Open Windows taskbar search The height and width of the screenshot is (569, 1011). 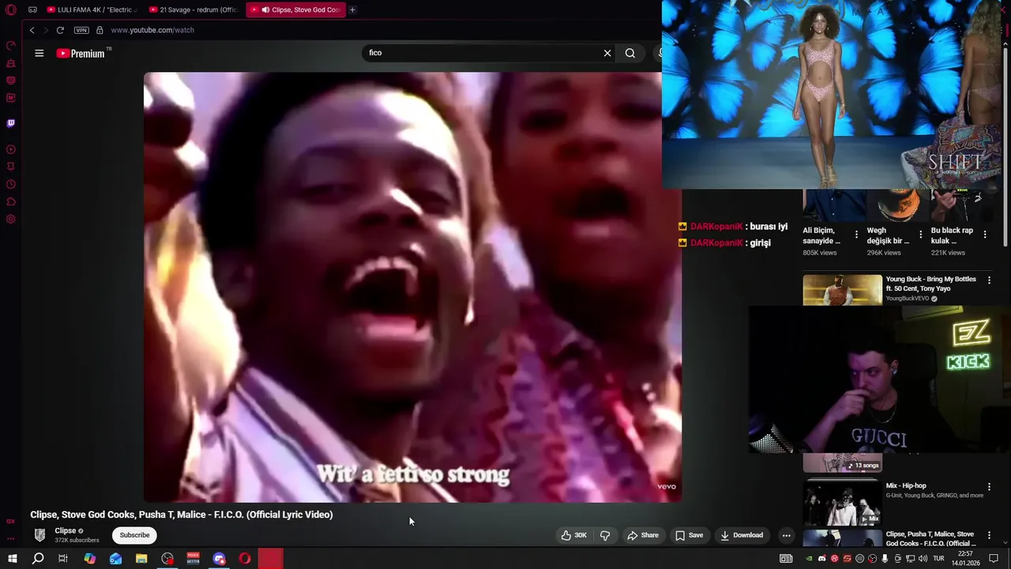pos(37,559)
